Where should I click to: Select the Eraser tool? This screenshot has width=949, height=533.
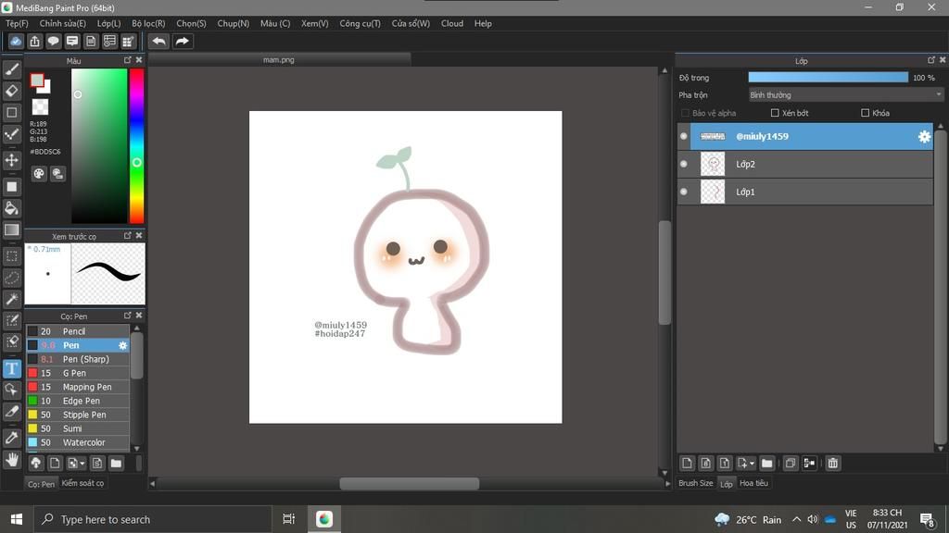click(11, 91)
